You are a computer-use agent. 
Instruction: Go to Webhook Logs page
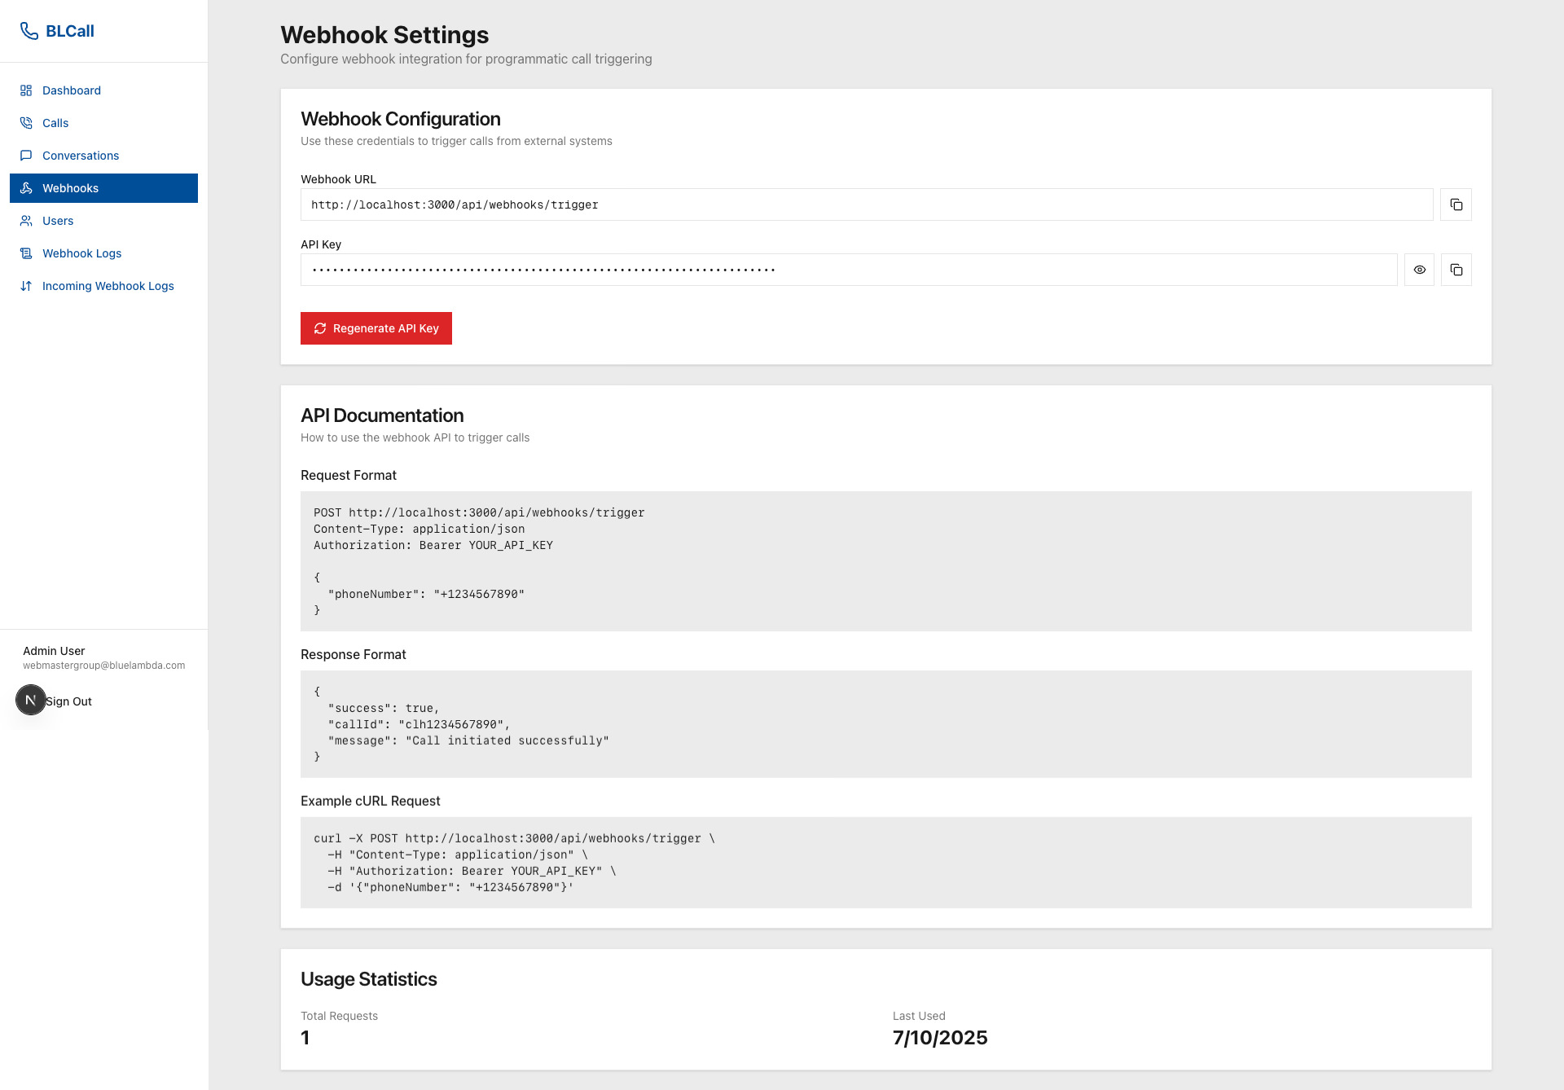click(81, 253)
